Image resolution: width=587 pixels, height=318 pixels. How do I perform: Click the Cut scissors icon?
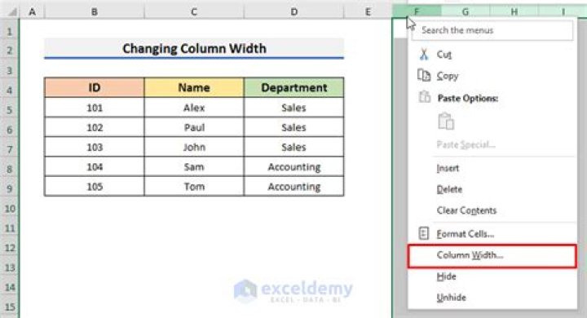pos(424,55)
